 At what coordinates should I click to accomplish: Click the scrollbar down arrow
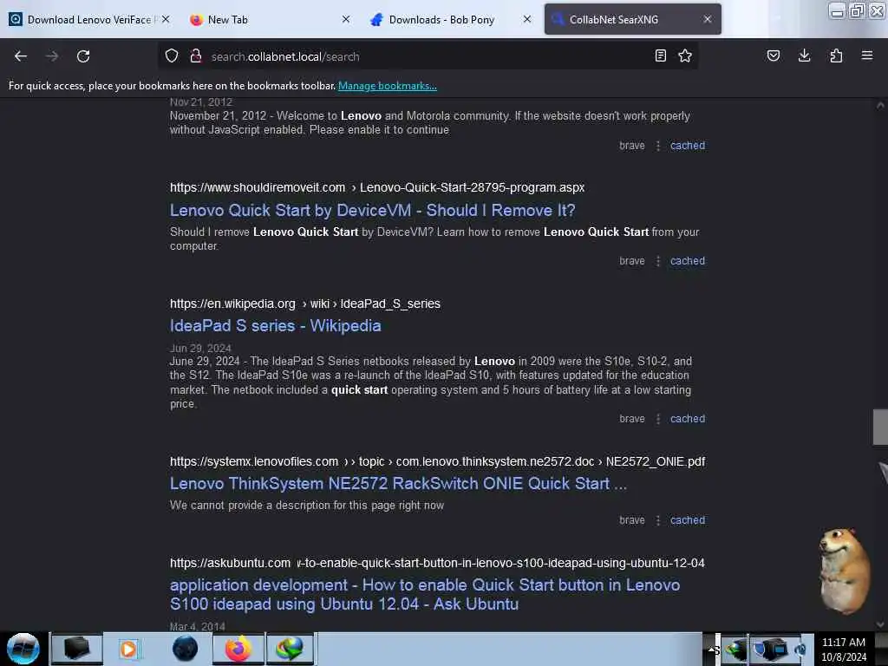(880, 624)
